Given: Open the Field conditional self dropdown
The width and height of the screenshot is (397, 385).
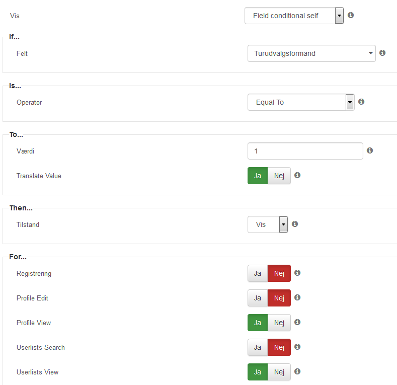Looking at the screenshot, I should coord(294,16).
